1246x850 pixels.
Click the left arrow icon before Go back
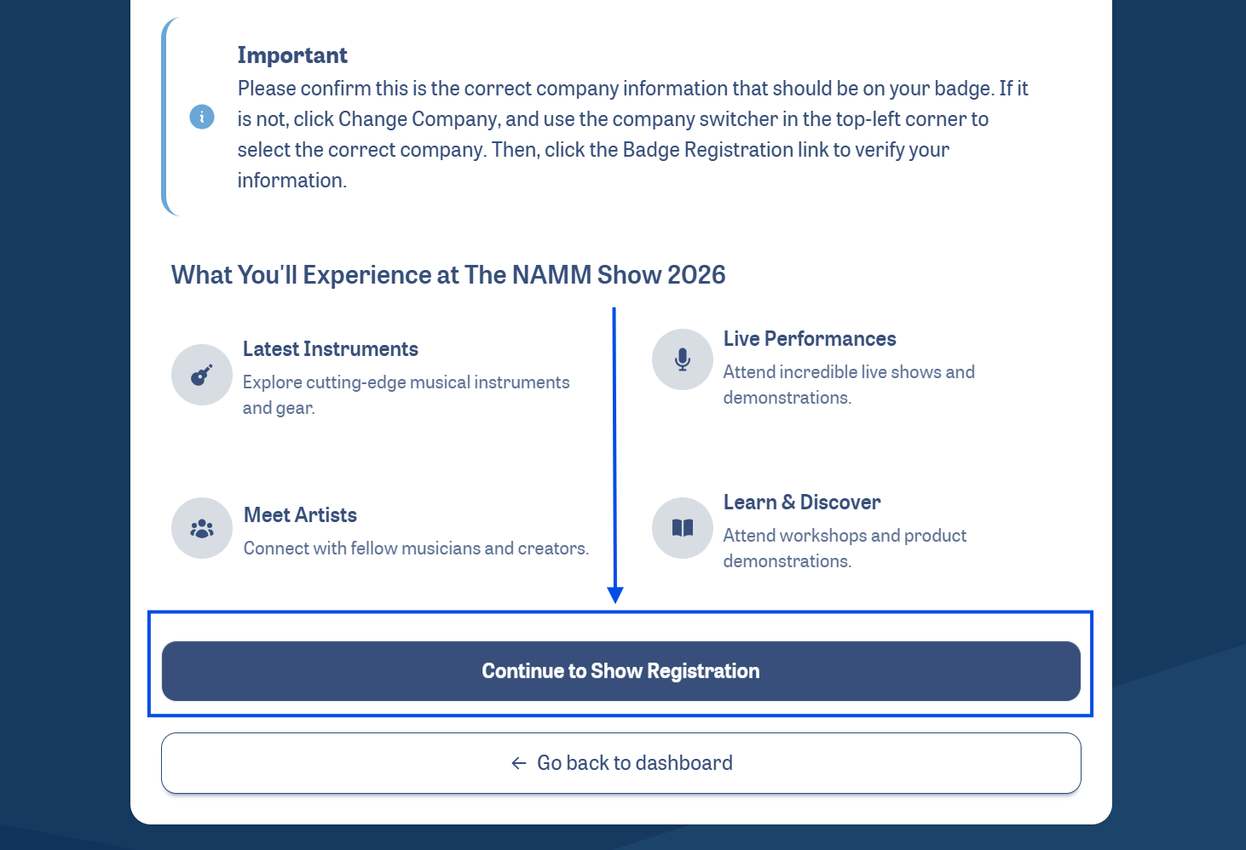518,763
